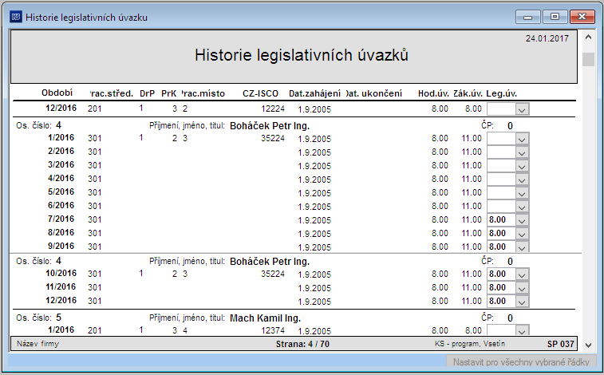The image size is (604, 375).
Task: Click the 'Leg.úv.' column header
Action: coord(502,93)
